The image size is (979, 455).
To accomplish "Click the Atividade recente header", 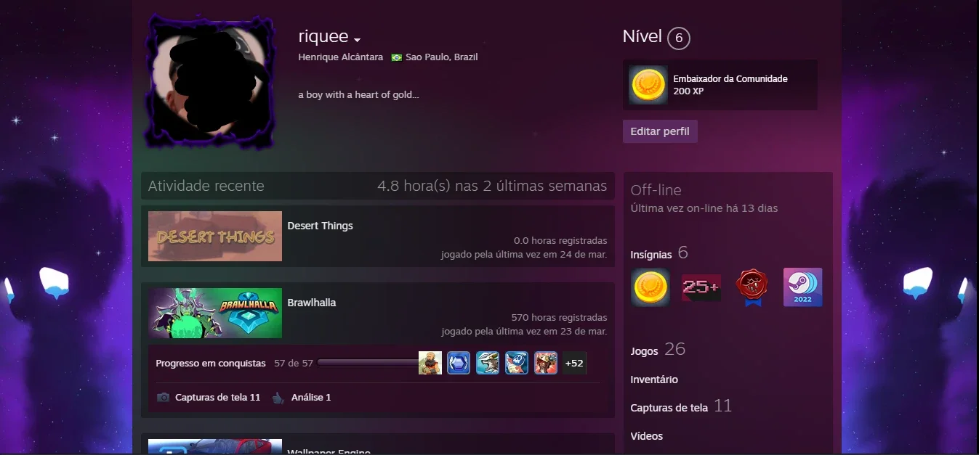I will point(206,186).
